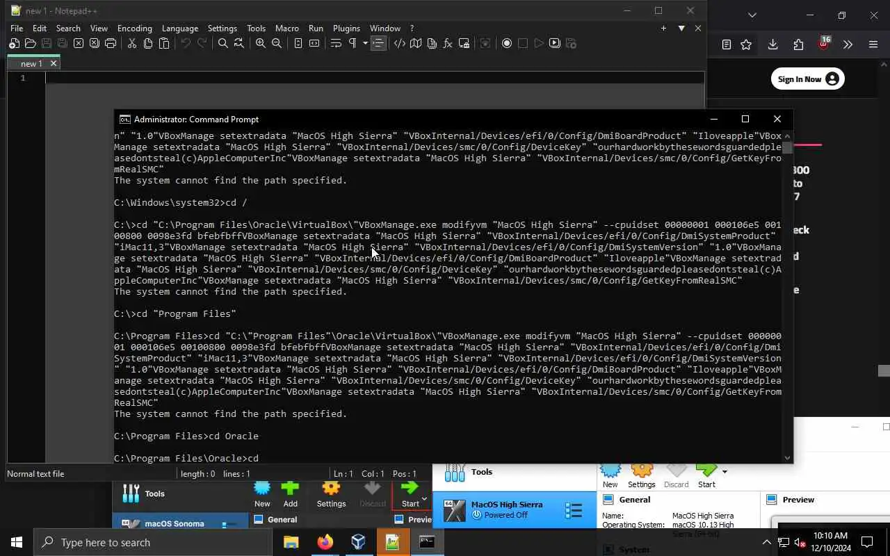
Task: Click the Sign In Now button in browser
Action: coord(808,79)
